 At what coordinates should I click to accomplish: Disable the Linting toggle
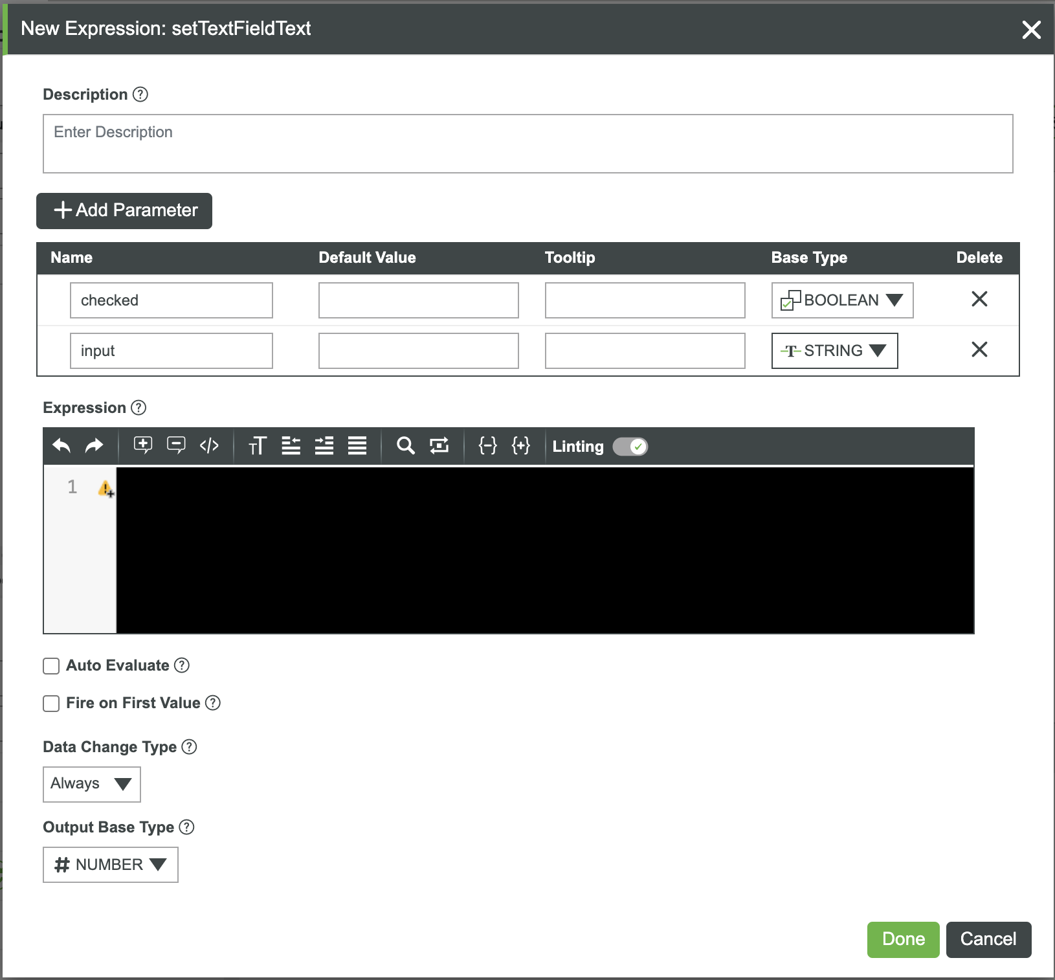coord(630,447)
